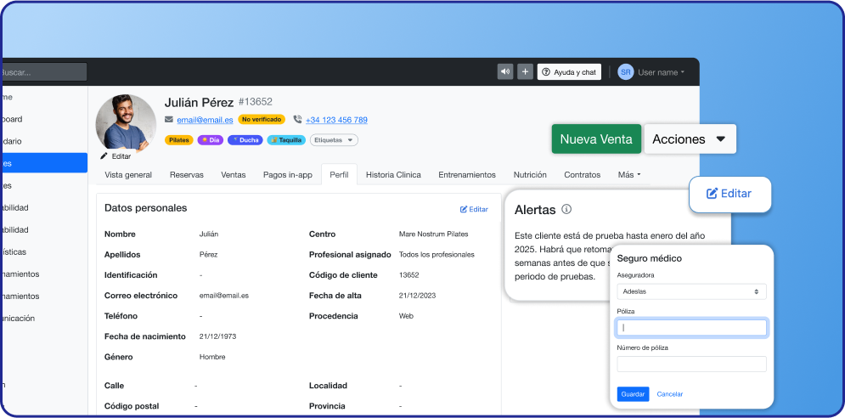Click the speaker sound icon in top bar
Viewport: 845px width, 418px height.
pos(505,71)
